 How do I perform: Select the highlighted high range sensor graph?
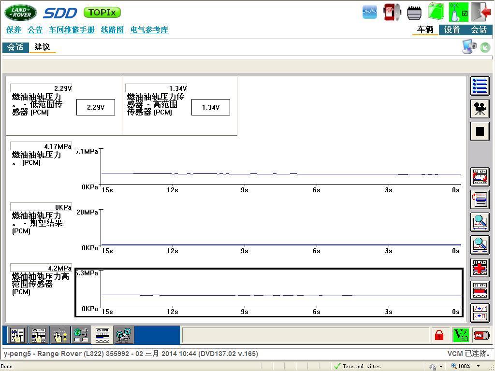269,292
